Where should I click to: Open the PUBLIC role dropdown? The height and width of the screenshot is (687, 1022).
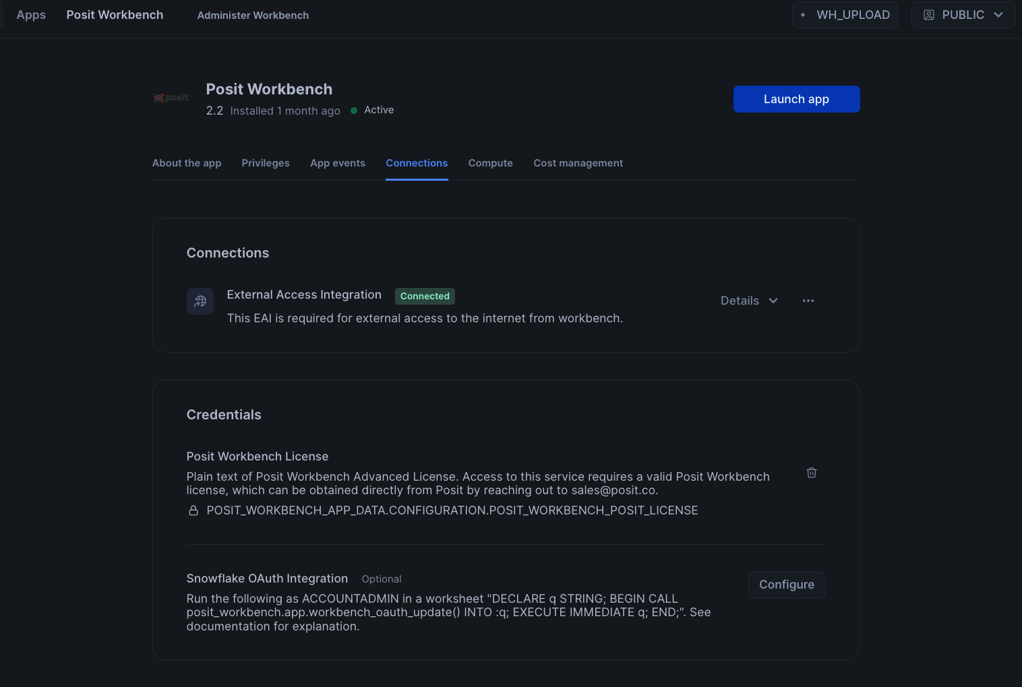pos(963,15)
